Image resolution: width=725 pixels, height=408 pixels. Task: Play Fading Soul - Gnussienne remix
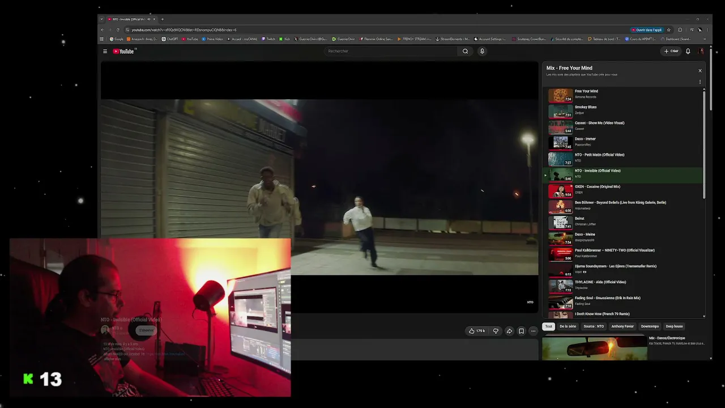tap(622, 301)
